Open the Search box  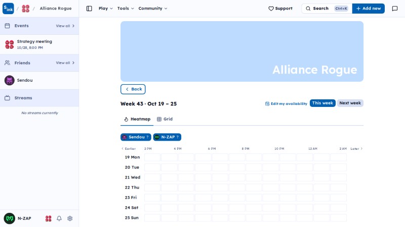[327, 9]
